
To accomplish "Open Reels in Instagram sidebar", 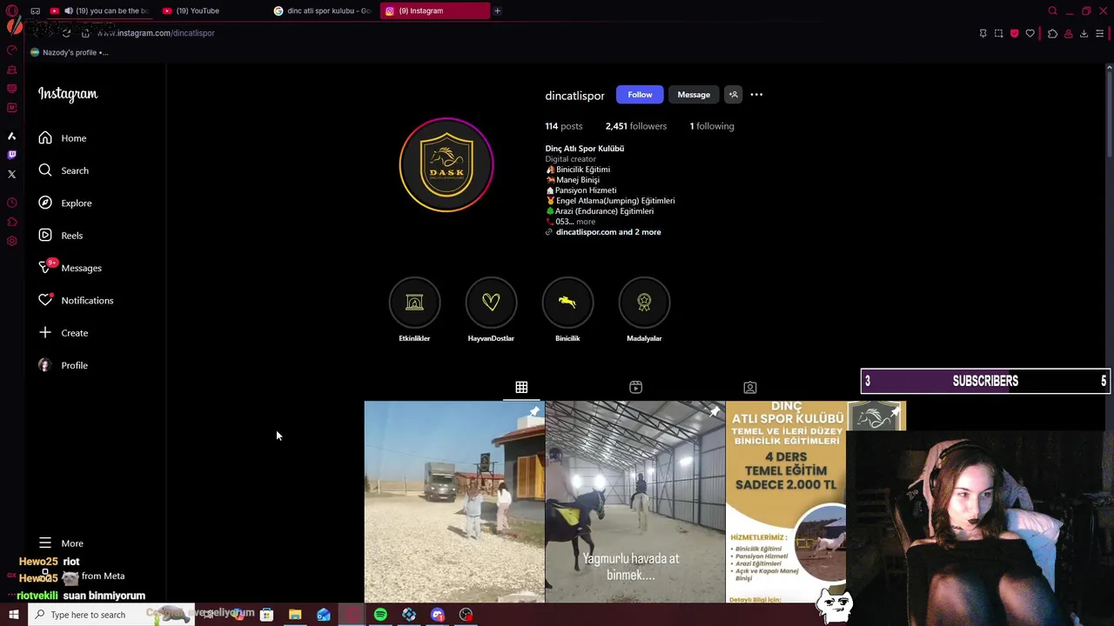I will pyautogui.click(x=63, y=236).
